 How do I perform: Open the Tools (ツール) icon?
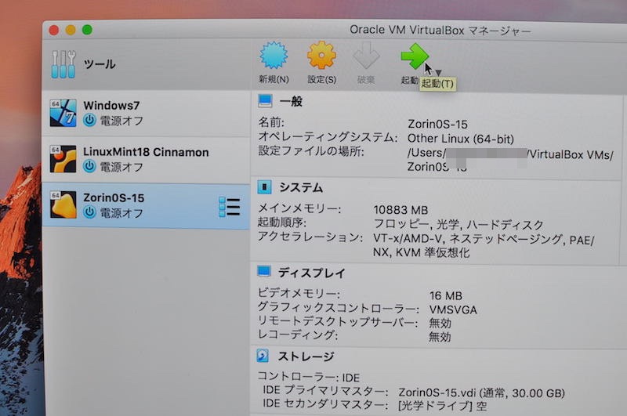(x=63, y=64)
